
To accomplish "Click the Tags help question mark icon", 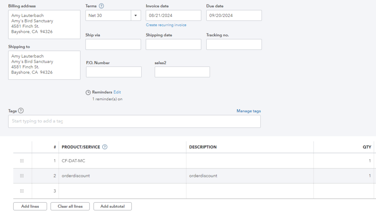I will click(21, 111).
